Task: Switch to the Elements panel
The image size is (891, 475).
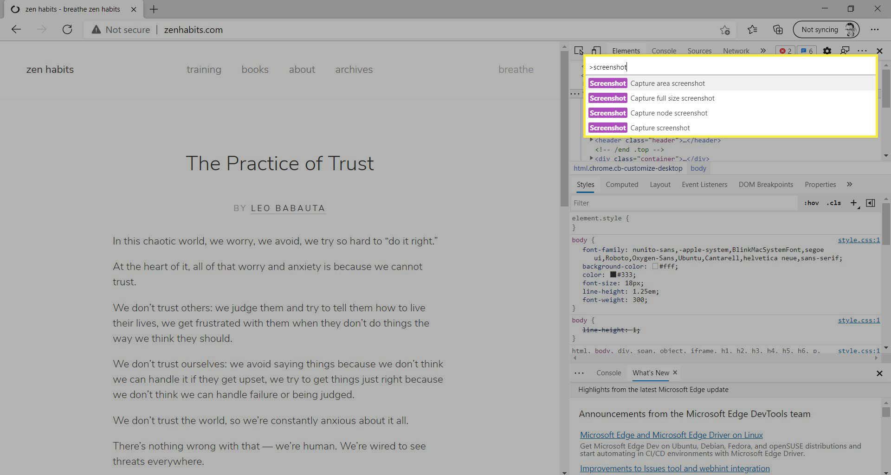Action: click(626, 51)
